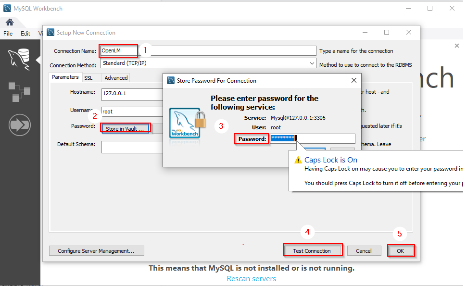Viewport: 467px width, 286px height.
Task: Expand the Connection Method dropdown
Action: coord(312,63)
